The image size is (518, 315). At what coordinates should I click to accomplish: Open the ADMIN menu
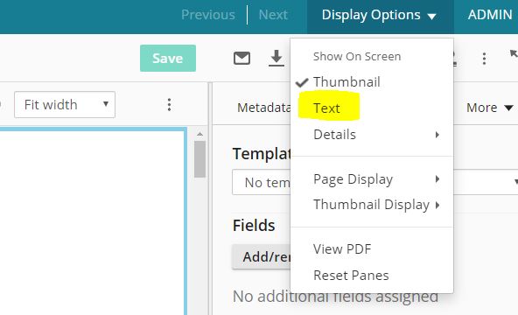[x=490, y=15]
